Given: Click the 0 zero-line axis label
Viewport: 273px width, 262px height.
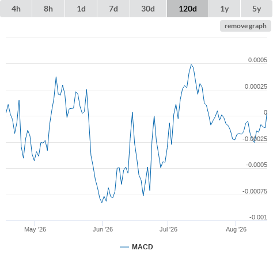Looking at the screenshot, I should click(x=266, y=112).
